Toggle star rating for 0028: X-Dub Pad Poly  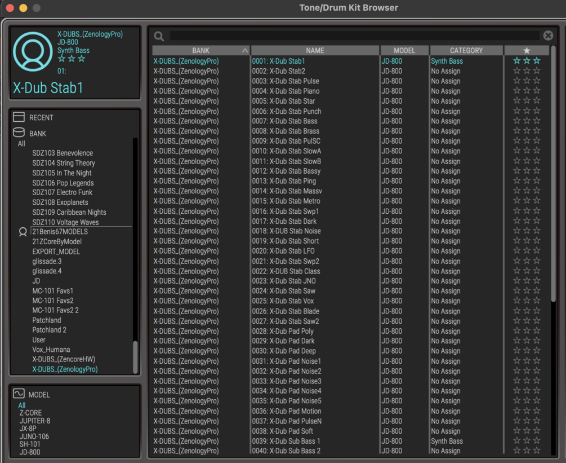(527, 330)
